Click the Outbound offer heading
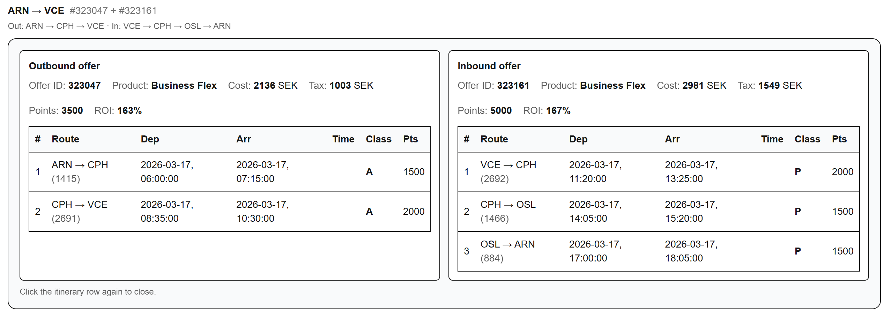Image resolution: width=884 pixels, height=313 pixels. pyautogui.click(x=64, y=66)
